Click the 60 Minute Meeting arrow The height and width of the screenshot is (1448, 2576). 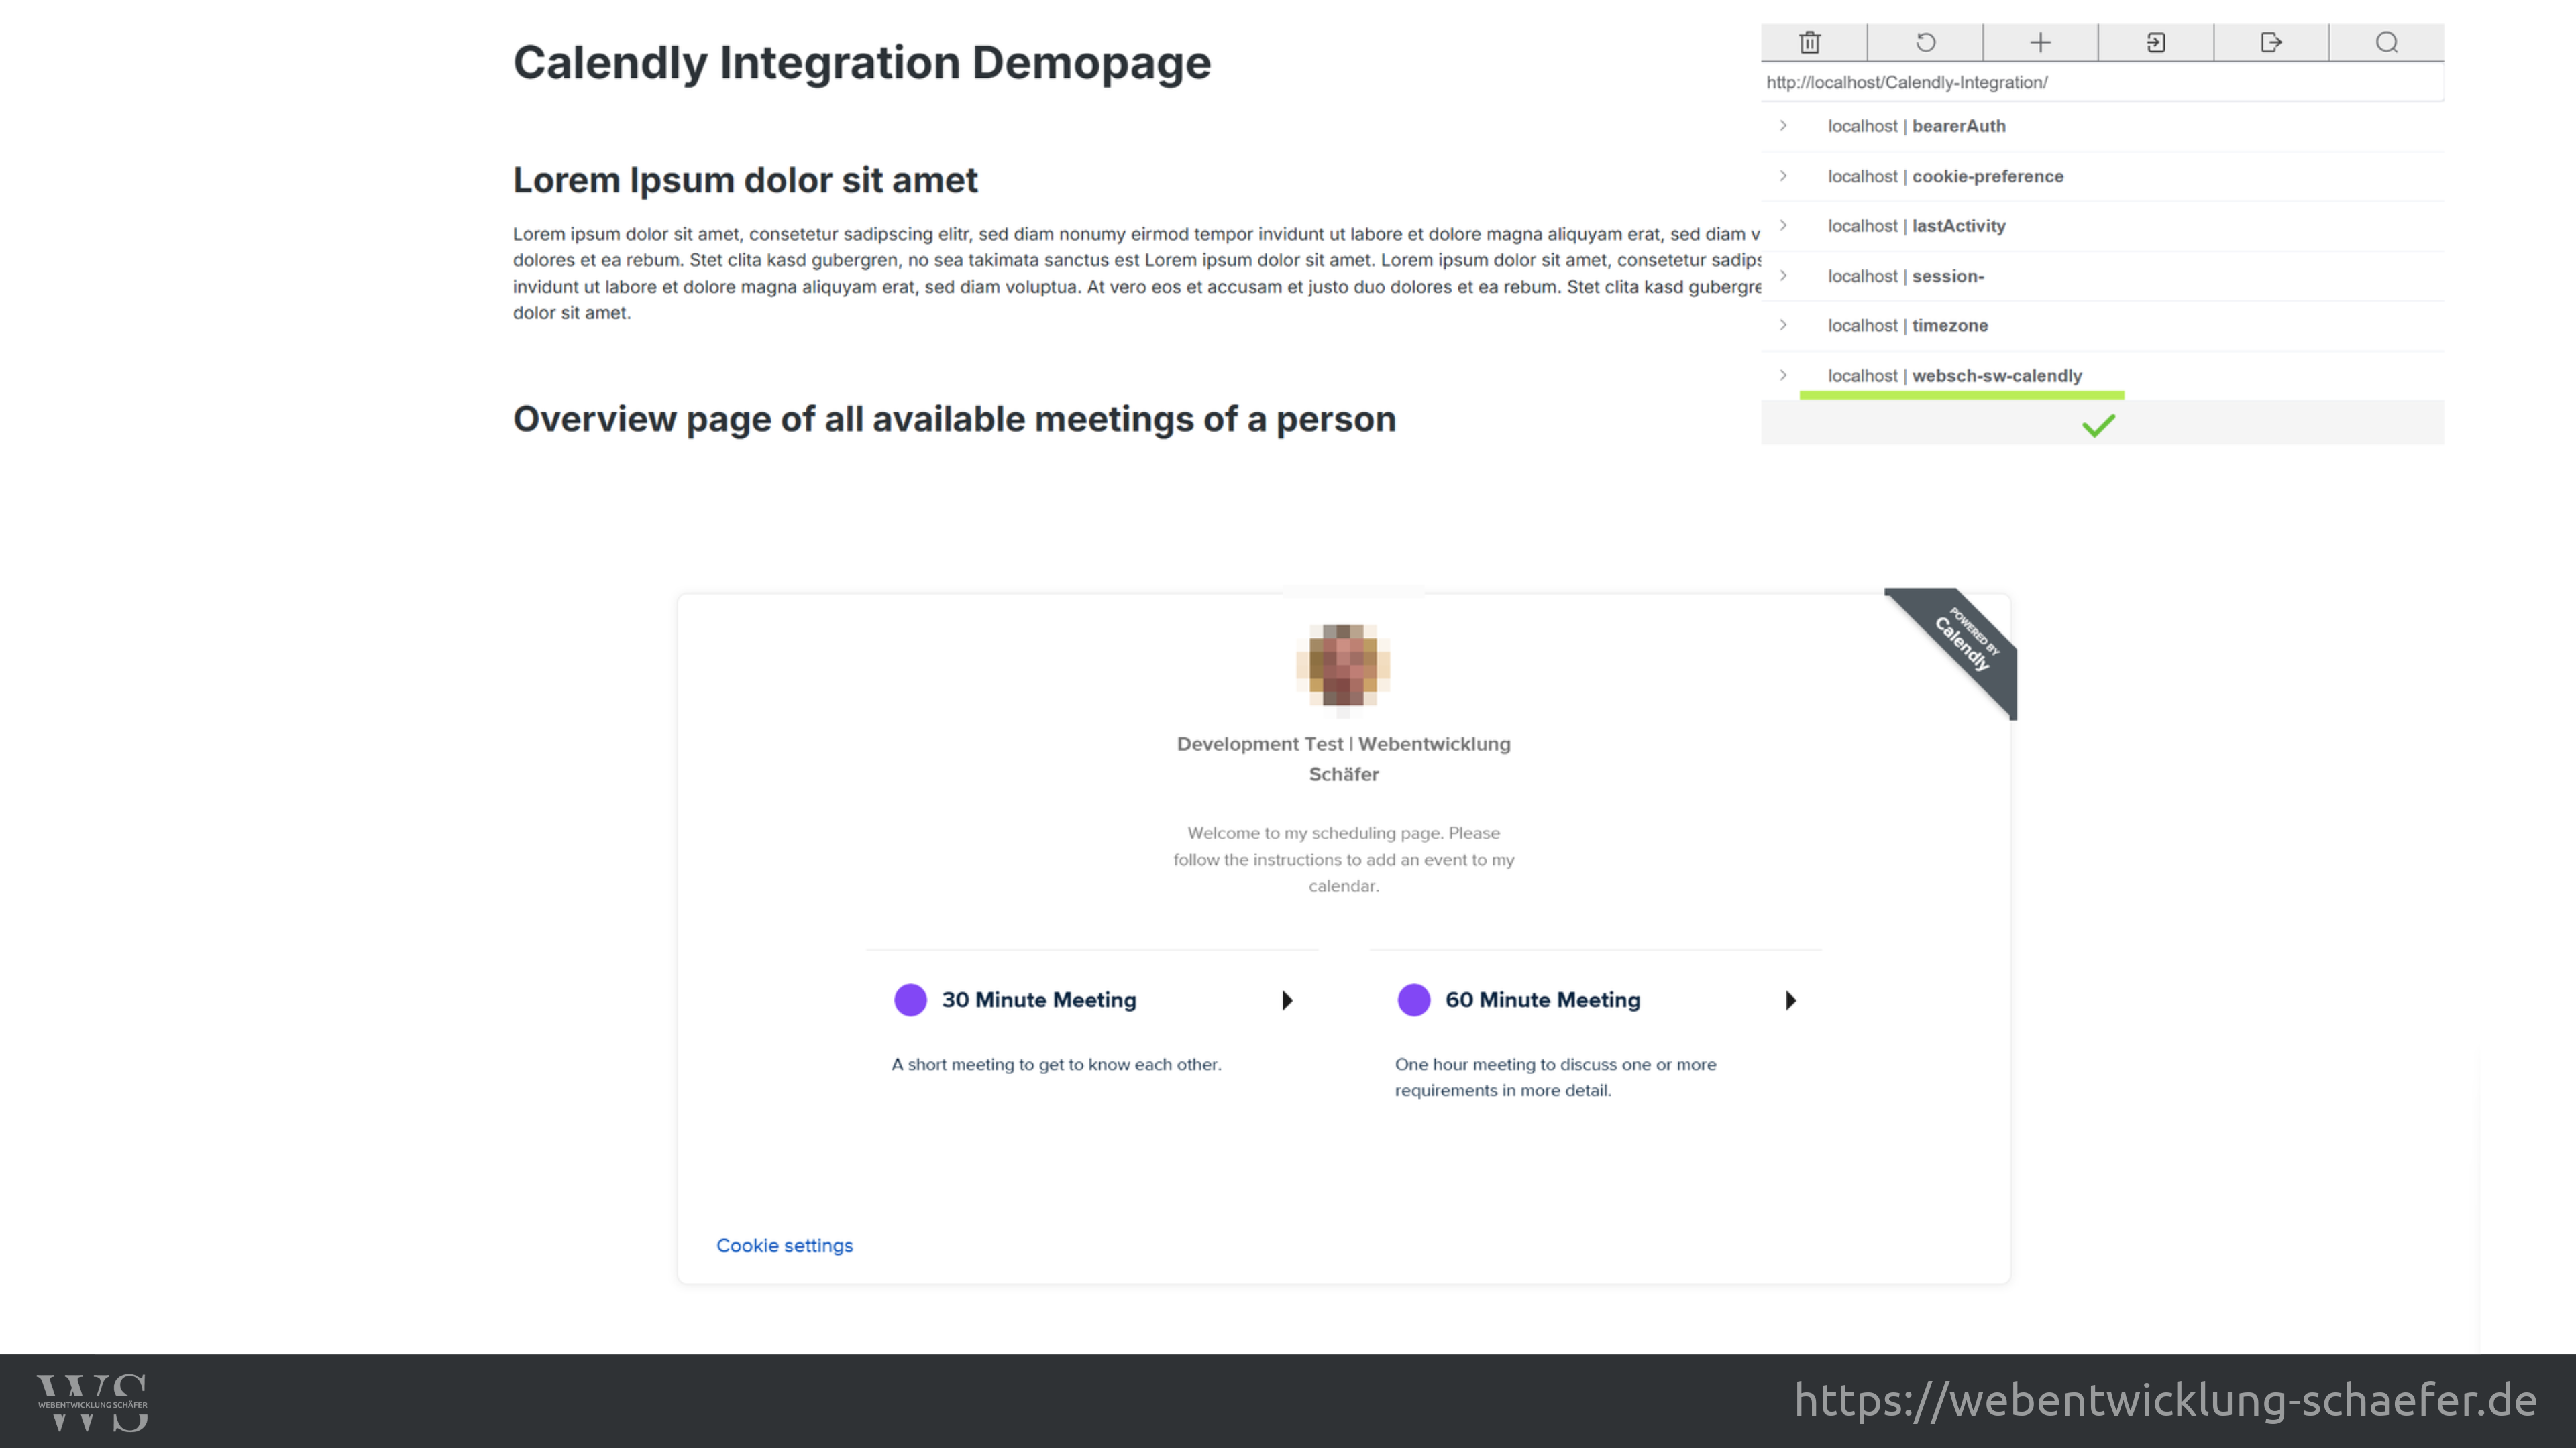(x=1791, y=1000)
